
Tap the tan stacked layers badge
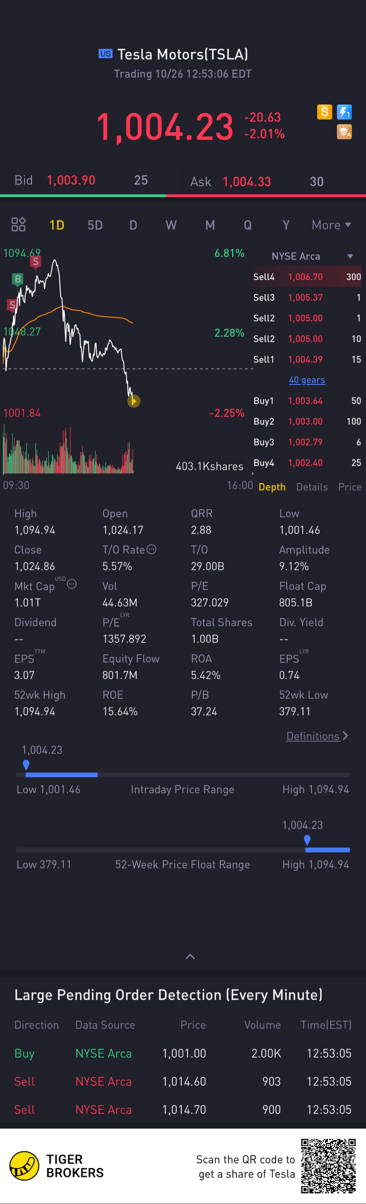pyautogui.click(x=345, y=132)
